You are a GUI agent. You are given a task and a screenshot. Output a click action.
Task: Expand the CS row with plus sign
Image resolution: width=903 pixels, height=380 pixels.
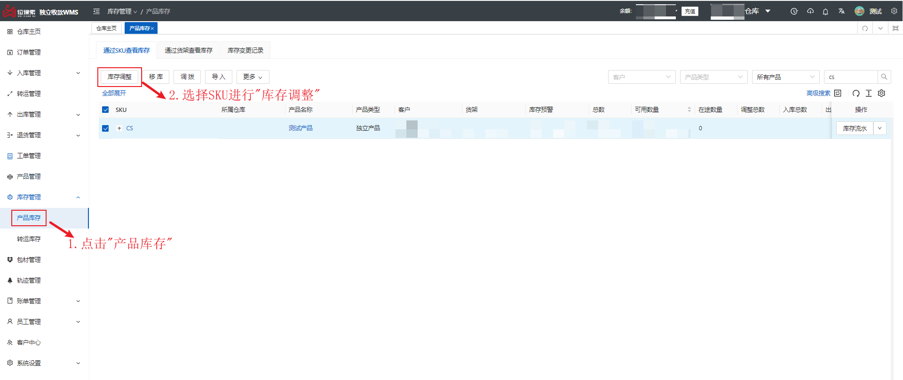pyautogui.click(x=119, y=128)
